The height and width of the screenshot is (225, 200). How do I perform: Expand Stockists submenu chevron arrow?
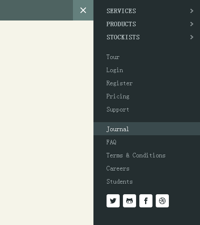(x=192, y=37)
